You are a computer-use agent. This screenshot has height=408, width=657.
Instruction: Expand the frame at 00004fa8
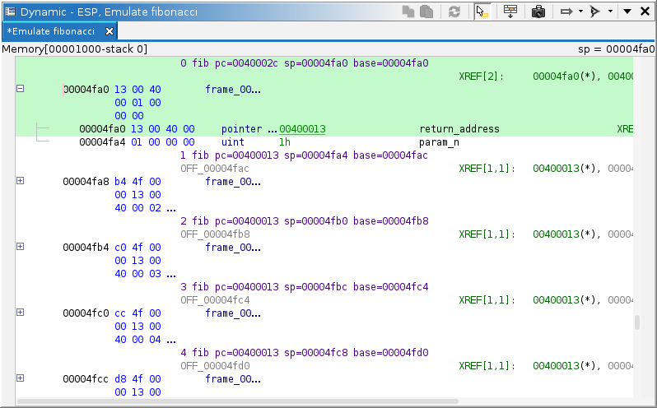point(21,181)
